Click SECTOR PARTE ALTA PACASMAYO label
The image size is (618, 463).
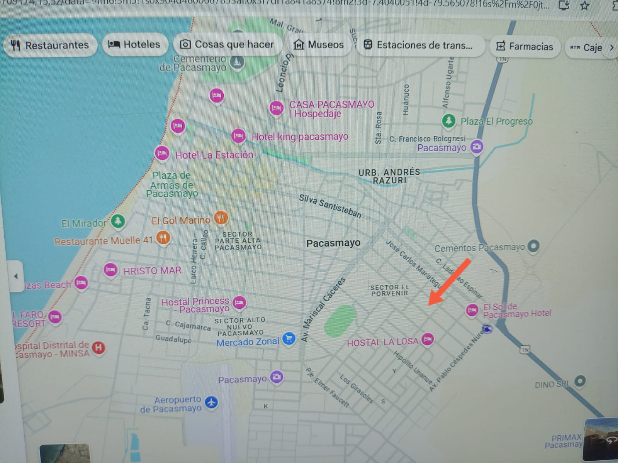(x=238, y=240)
